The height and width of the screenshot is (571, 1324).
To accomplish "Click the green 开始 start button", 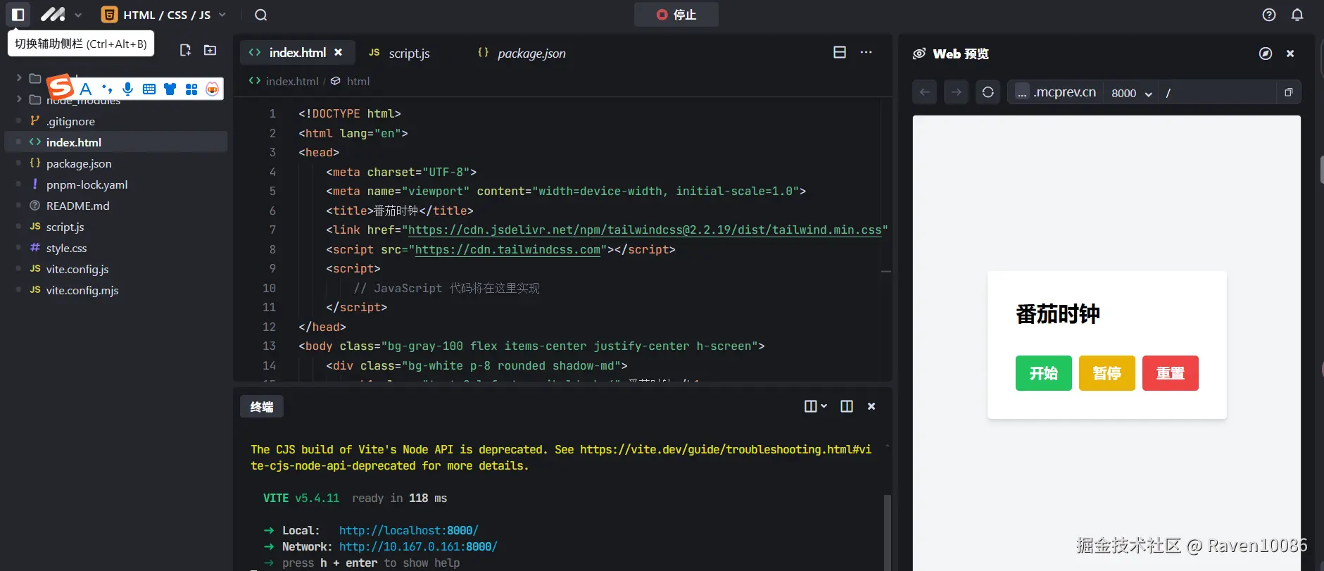I will tap(1044, 373).
